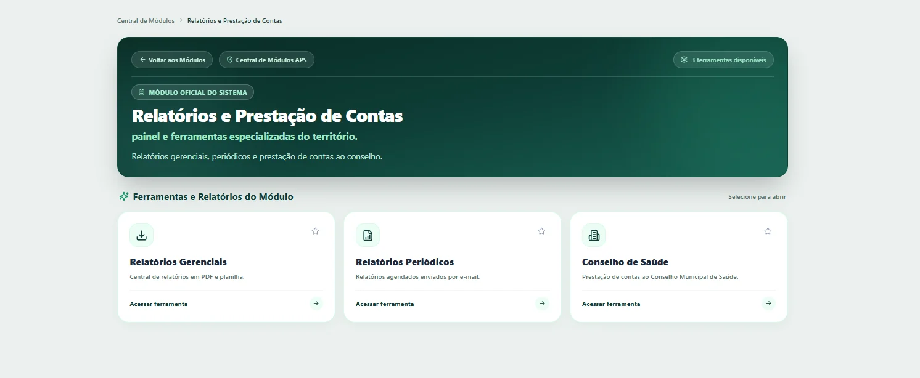This screenshot has width=920, height=378.
Task: Click the Relatórios Periódicos chart document icon
Action: (368, 235)
